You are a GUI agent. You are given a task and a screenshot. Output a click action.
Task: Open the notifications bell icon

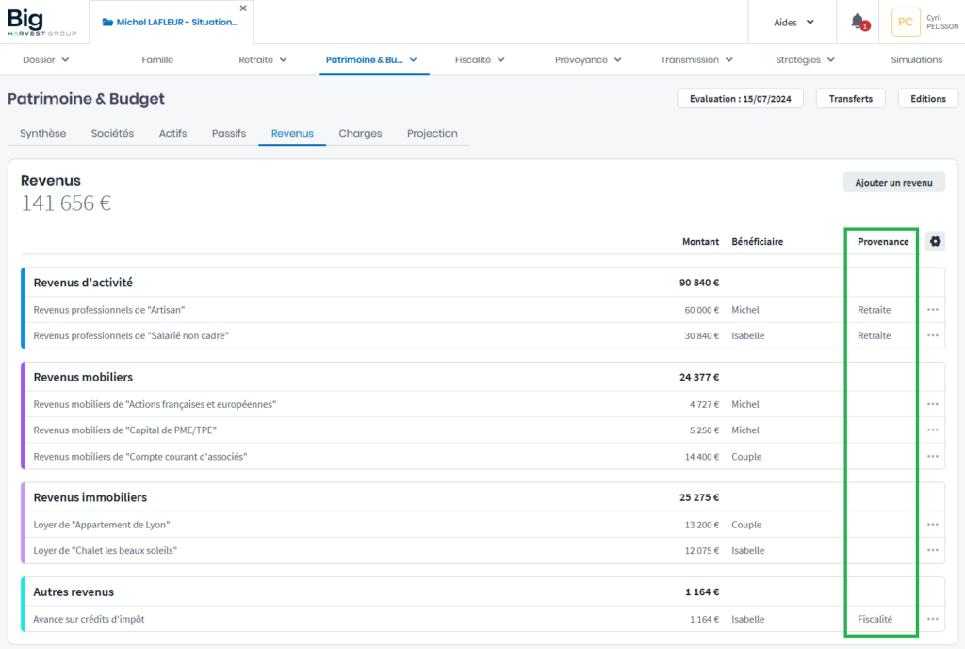point(858,22)
